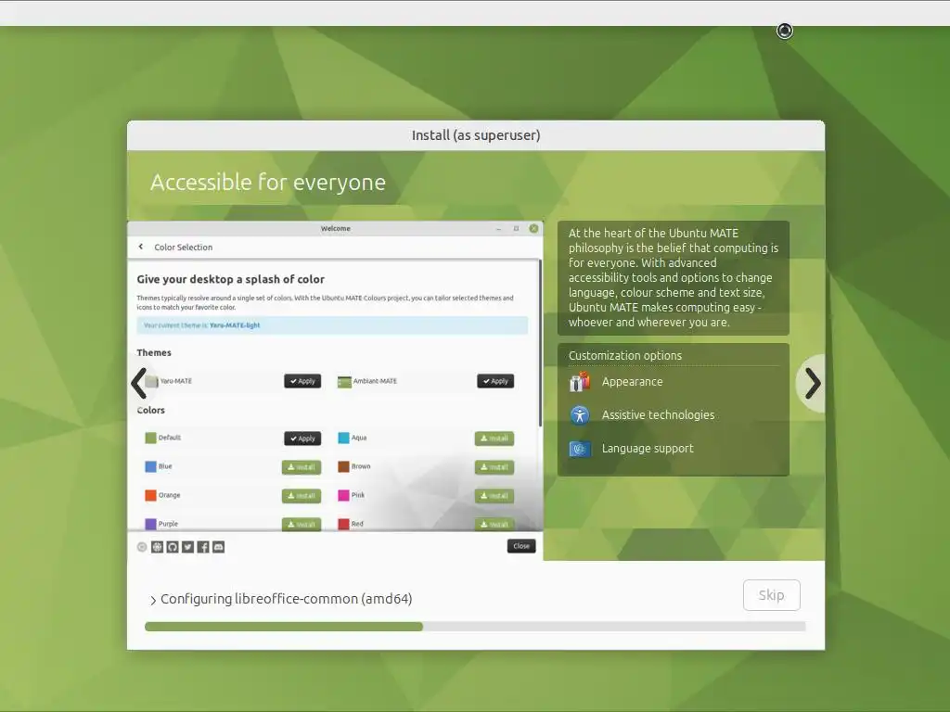
Task: Click the Orange color swatch
Action: tap(151, 495)
